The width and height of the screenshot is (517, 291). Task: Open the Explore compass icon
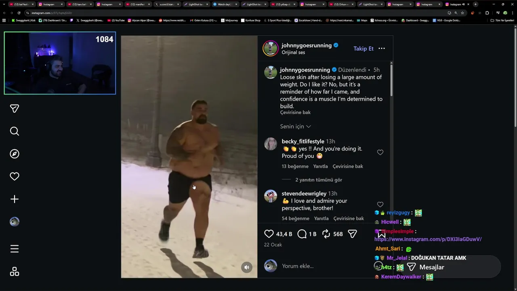click(15, 154)
